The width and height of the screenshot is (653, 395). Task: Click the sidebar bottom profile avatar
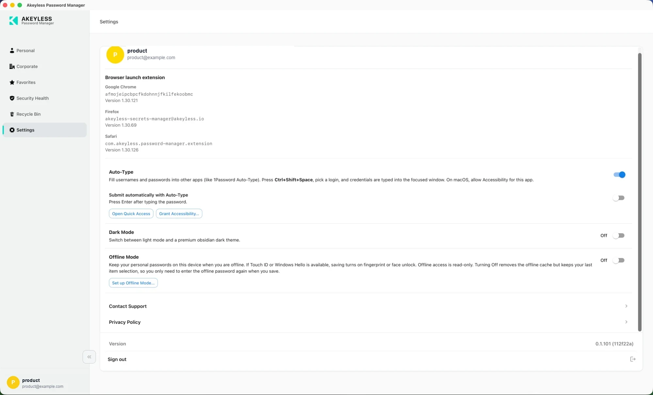tap(13, 382)
